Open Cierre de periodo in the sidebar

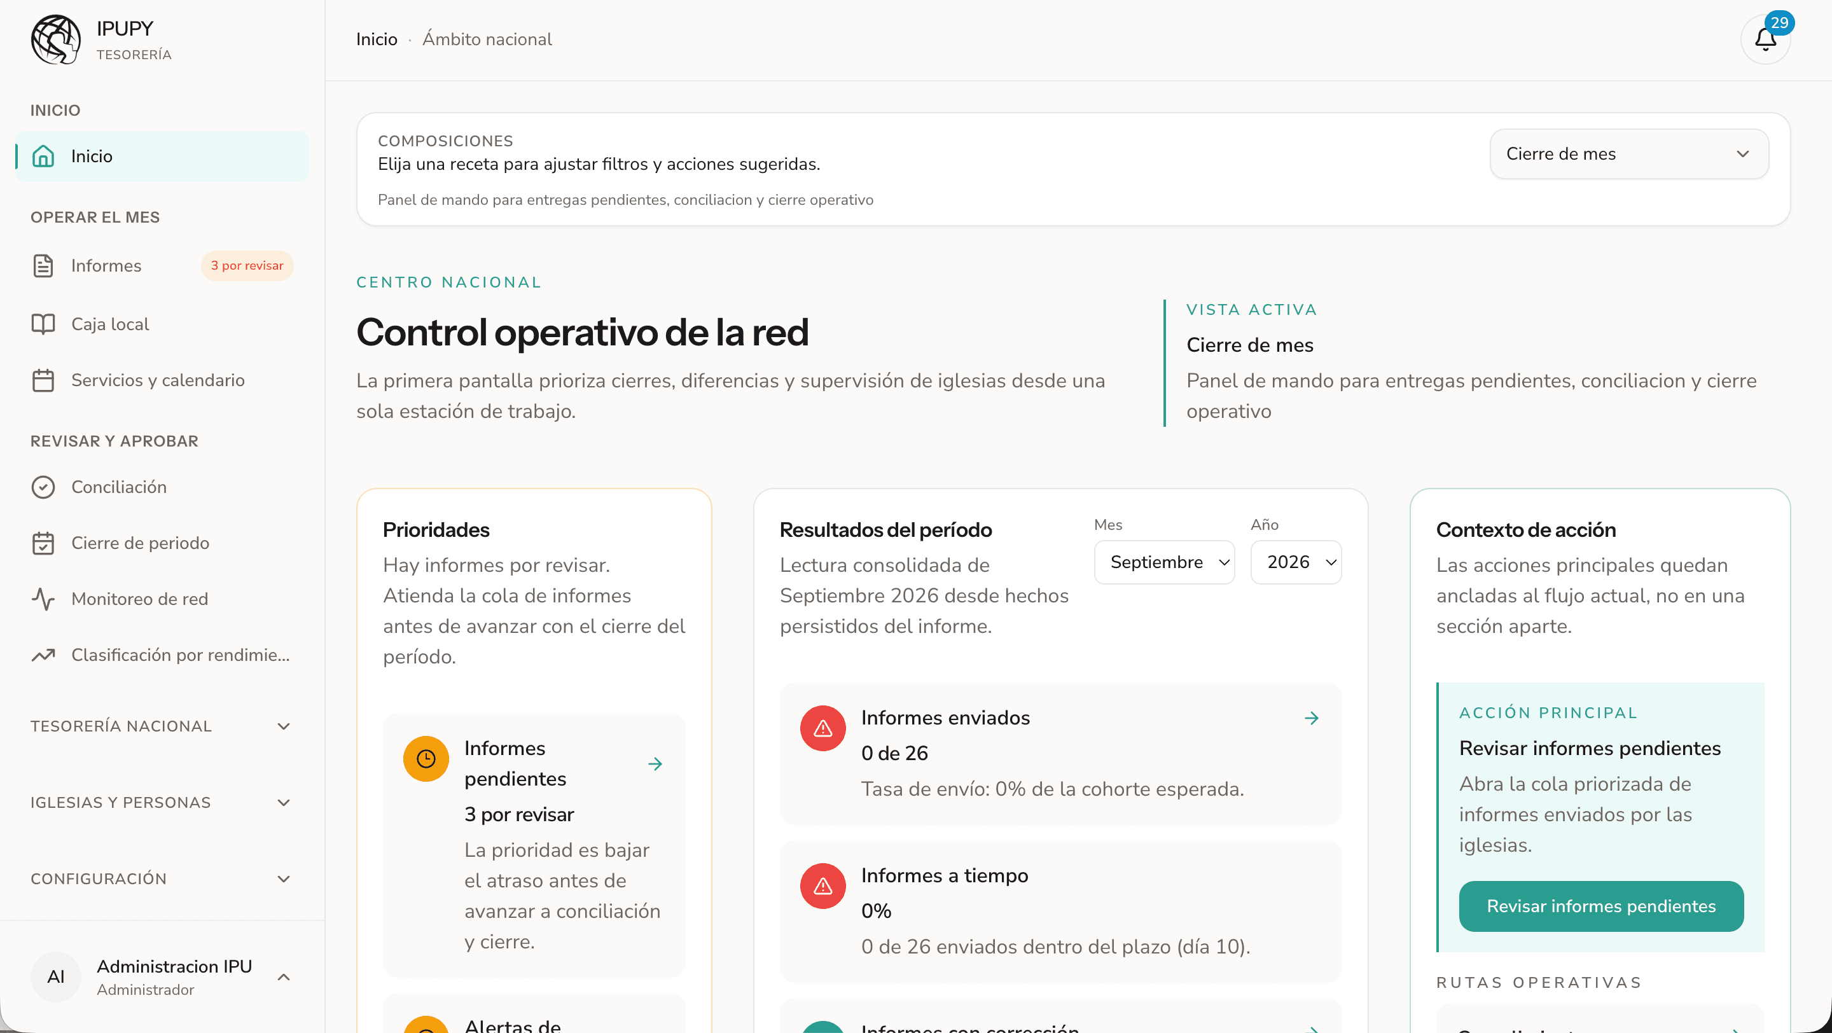click(162, 543)
